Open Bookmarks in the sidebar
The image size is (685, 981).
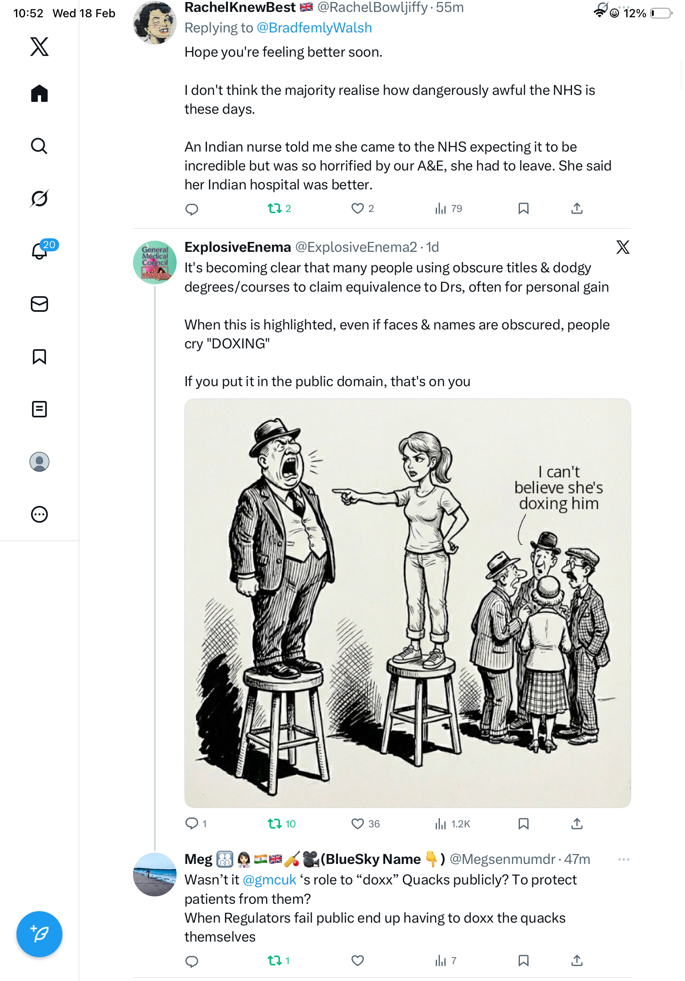coord(39,357)
